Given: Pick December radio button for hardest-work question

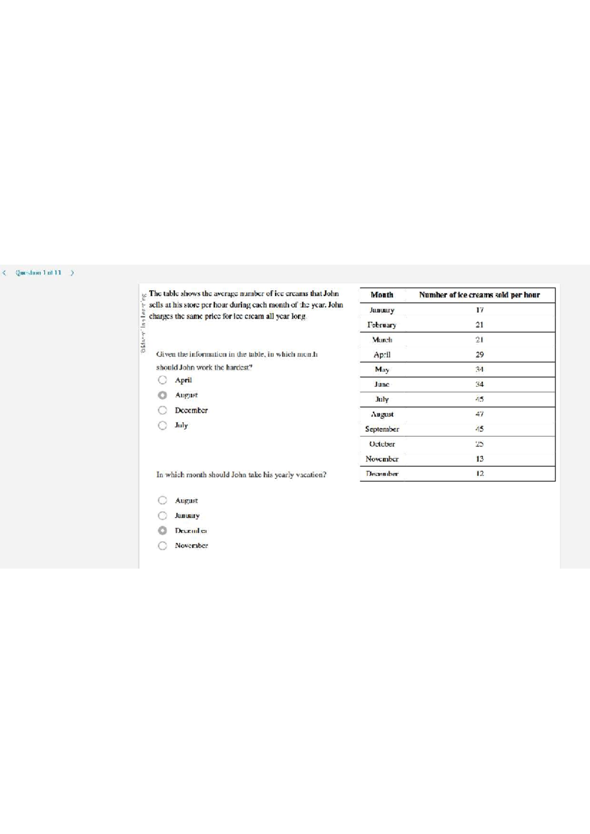Looking at the screenshot, I should coord(162,411).
